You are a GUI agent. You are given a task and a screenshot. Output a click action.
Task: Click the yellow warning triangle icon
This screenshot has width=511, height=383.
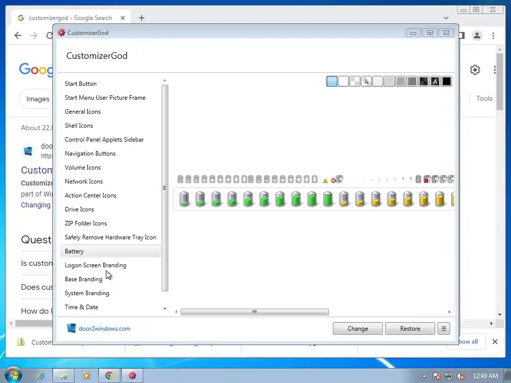pos(325,181)
